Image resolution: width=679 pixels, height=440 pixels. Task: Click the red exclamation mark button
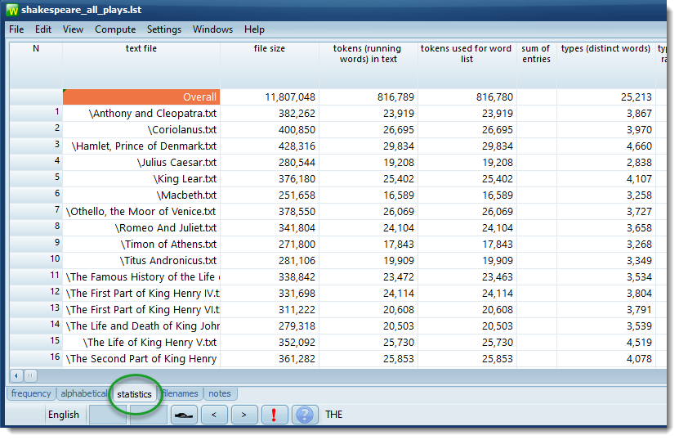click(275, 415)
